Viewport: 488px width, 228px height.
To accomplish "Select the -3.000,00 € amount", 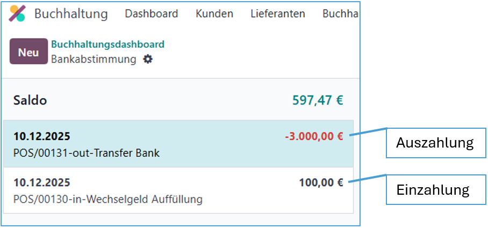I will [x=314, y=136].
